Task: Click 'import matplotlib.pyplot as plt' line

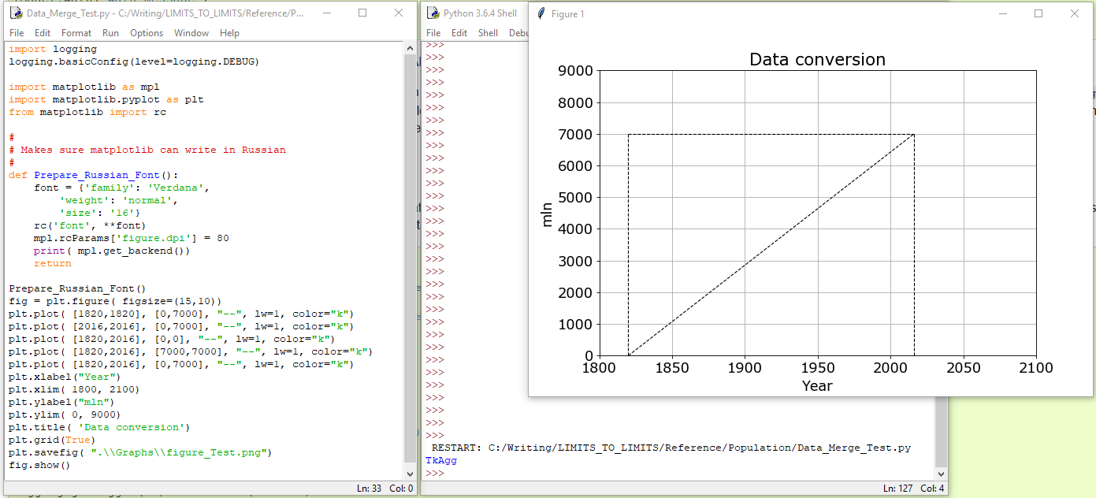Action: point(106,99)
